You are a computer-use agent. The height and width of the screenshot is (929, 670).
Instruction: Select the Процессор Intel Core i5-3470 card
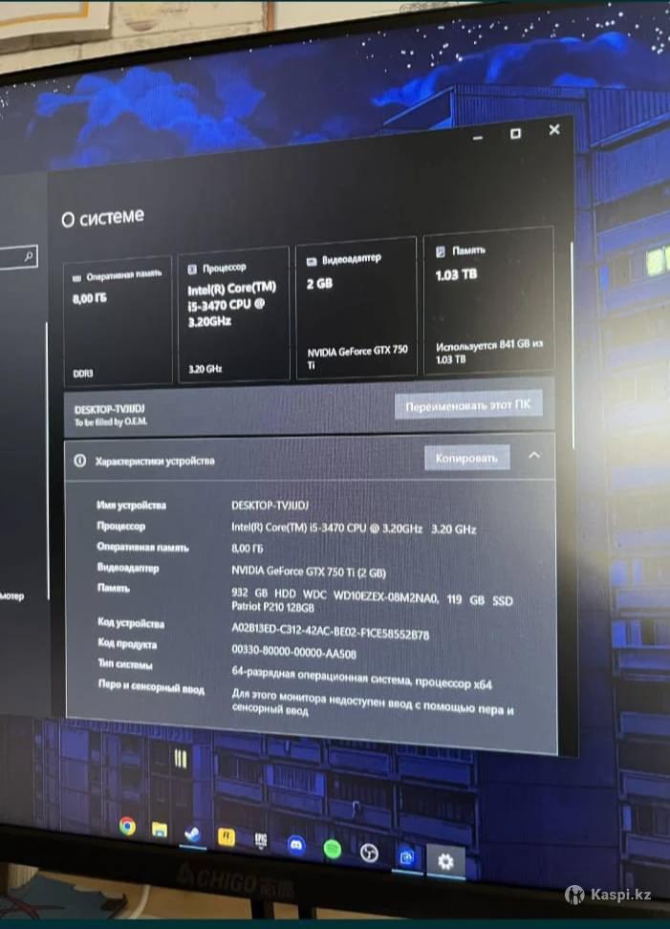click(x=233, y=313)
